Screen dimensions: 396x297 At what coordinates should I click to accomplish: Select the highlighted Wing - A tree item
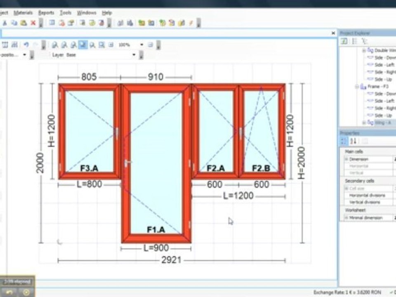click(383, 123)
